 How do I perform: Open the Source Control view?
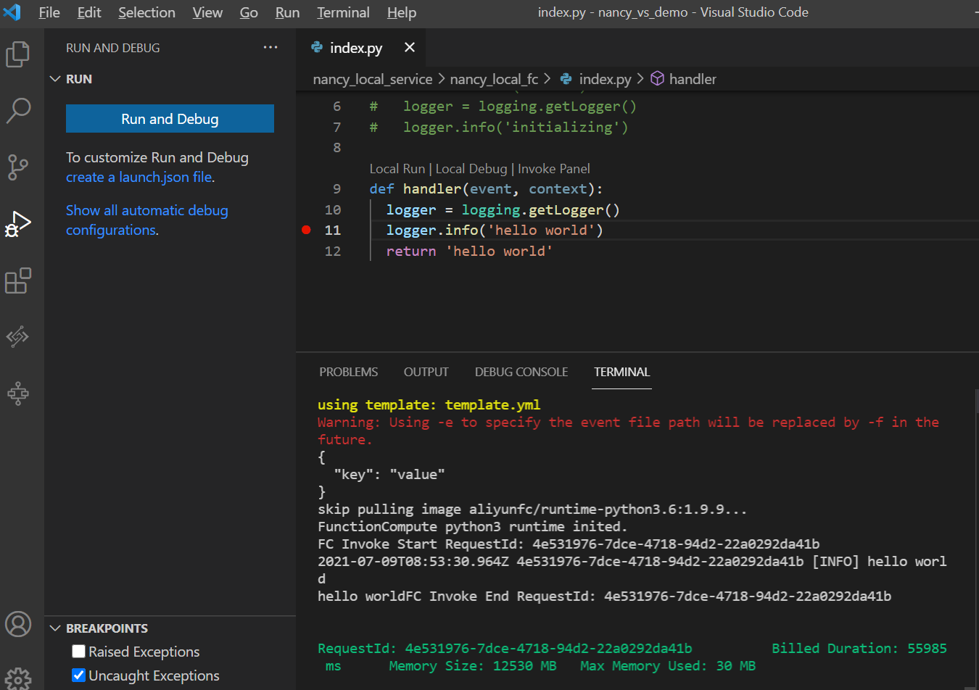(18, 167)
